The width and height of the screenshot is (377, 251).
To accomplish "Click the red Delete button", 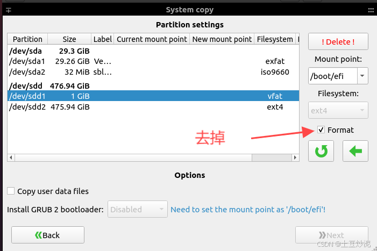I will (x=338, y=41).
